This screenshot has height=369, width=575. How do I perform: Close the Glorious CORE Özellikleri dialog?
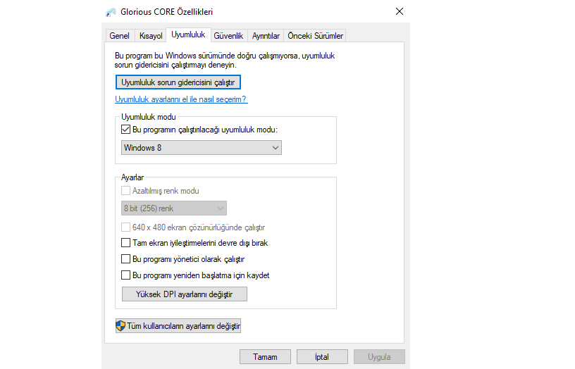400,12
